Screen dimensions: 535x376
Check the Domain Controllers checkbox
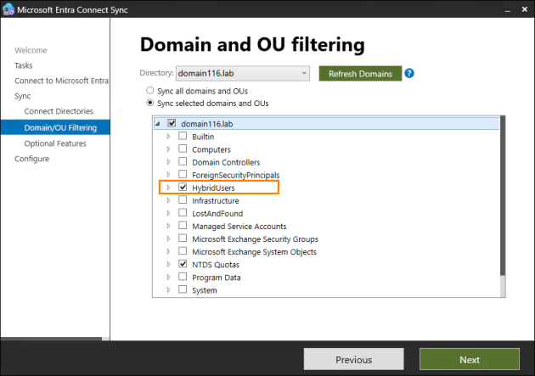pyautogui.click(x=183, y=161)
